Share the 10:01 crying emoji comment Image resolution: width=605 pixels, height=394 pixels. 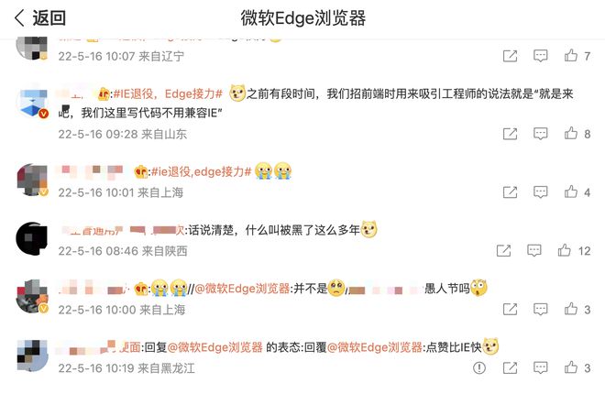[x=510, y=192]
